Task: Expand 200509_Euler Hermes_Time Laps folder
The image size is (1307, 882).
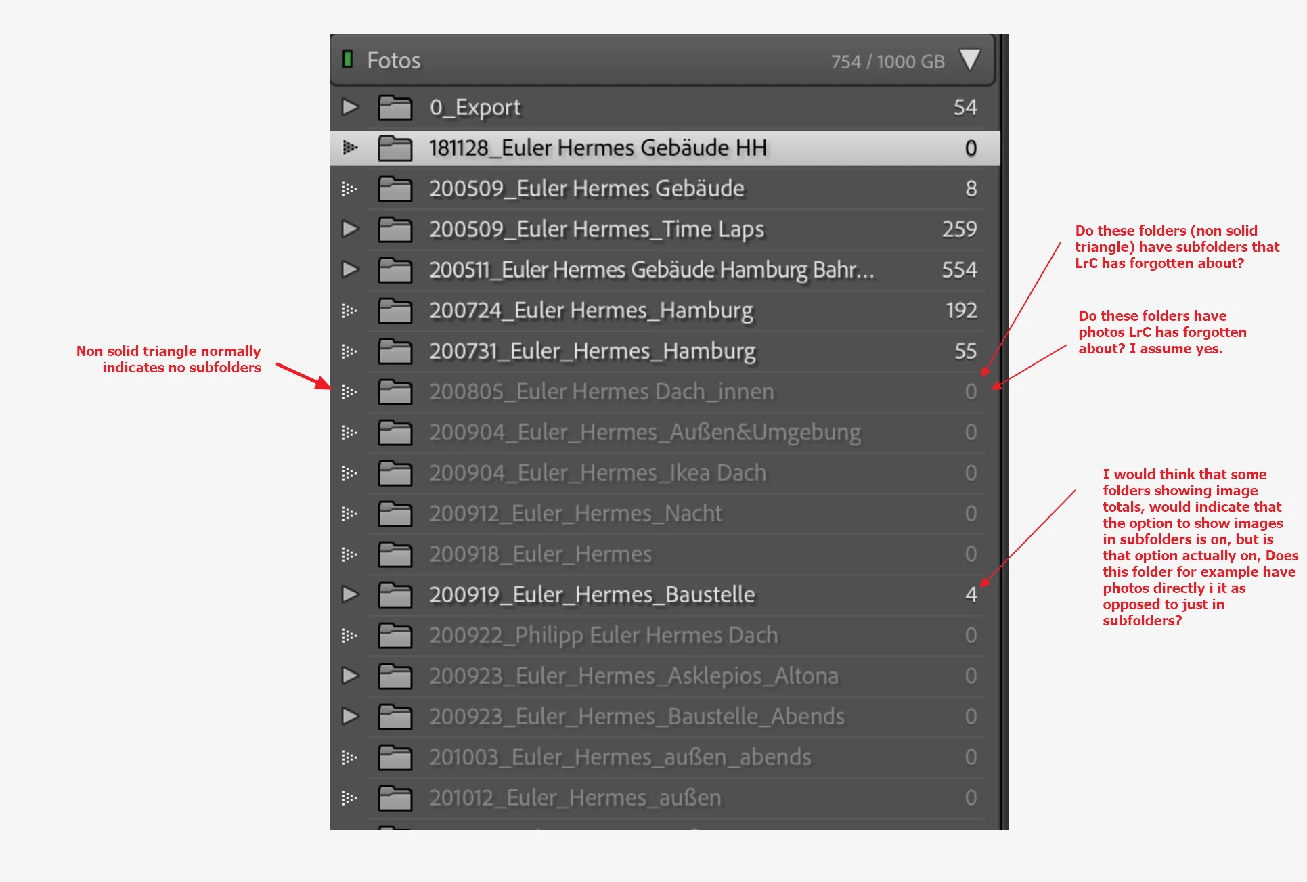Action: click(349, 229)
